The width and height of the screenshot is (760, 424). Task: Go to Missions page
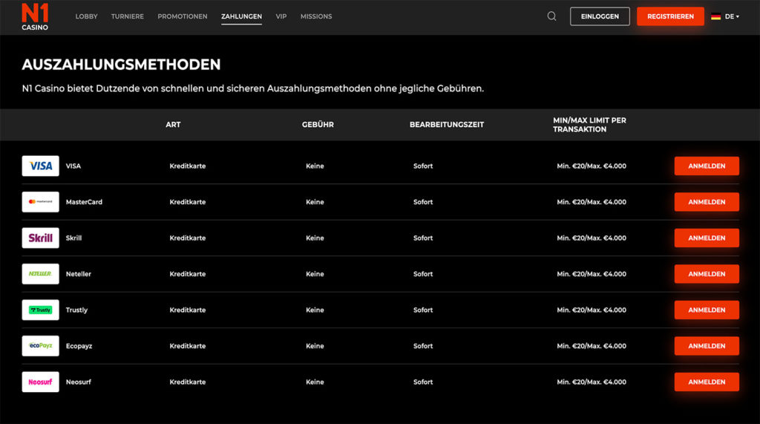click(316, 16)
